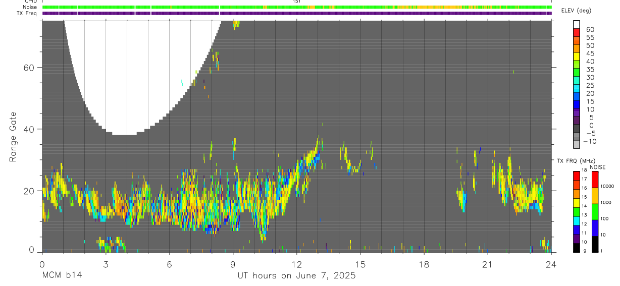
Task: Click the dark gray ELEV segment between 0 and -5
Action: pyautogui.click(x=577, y=129)
